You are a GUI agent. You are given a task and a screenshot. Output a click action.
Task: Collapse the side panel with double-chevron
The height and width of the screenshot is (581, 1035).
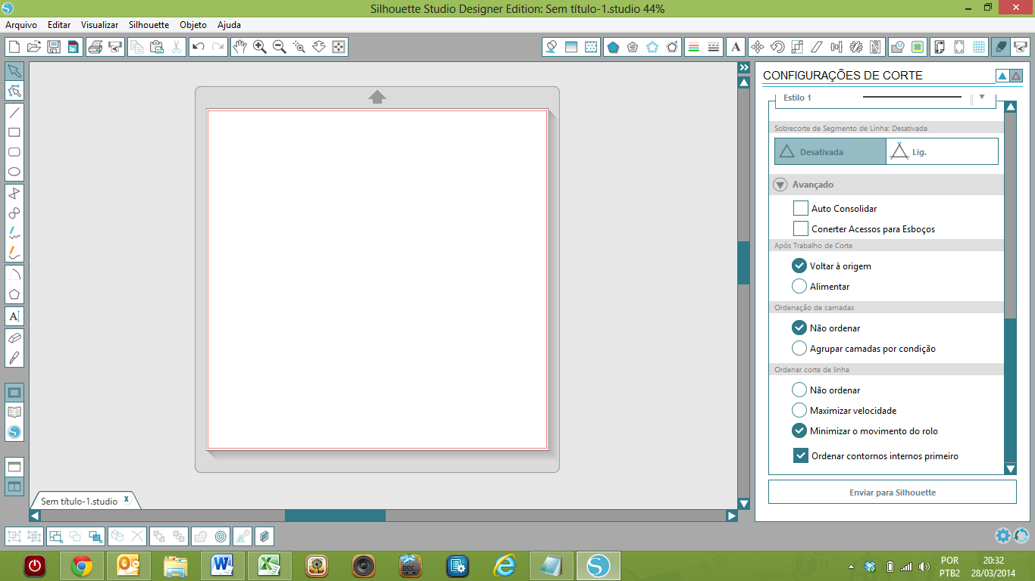[x=744, y=67]
